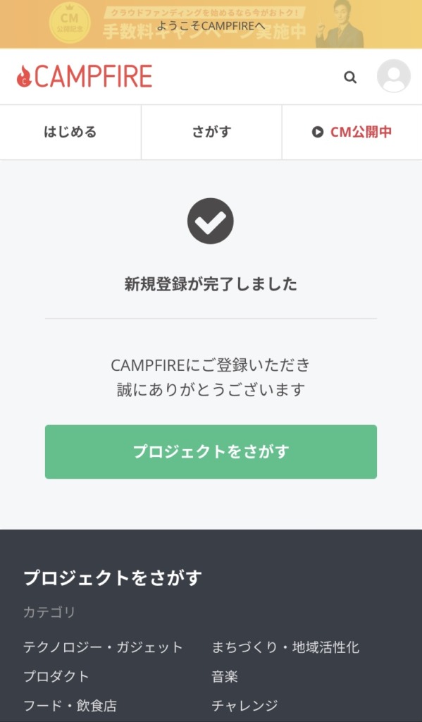
Task: Click the green プロジェクトをさがす button
Action: [x=211, y=452]
